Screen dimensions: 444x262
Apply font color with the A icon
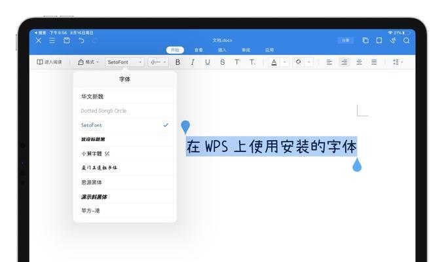(x=274, y=62)
